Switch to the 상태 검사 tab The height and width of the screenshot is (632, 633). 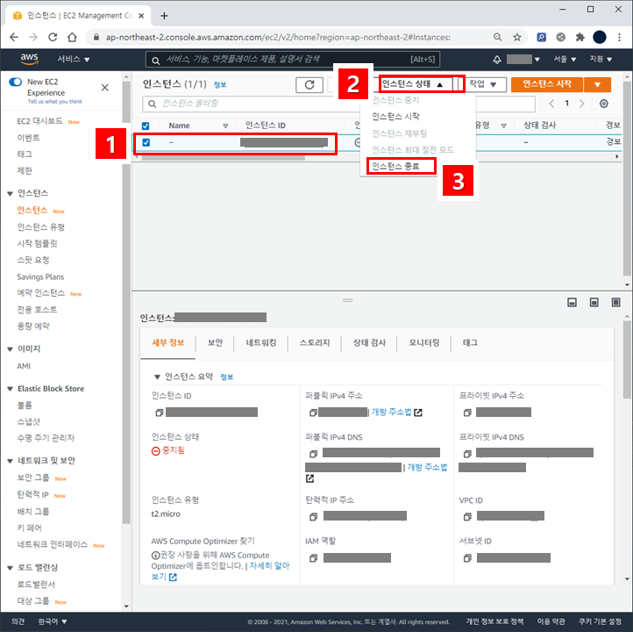[369, 342]
